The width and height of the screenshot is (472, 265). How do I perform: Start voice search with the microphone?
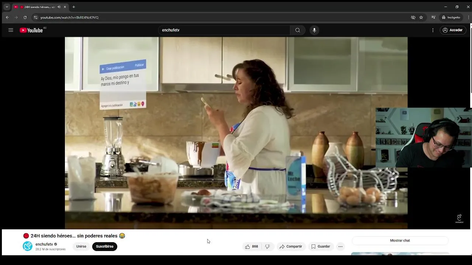(314, 30)
